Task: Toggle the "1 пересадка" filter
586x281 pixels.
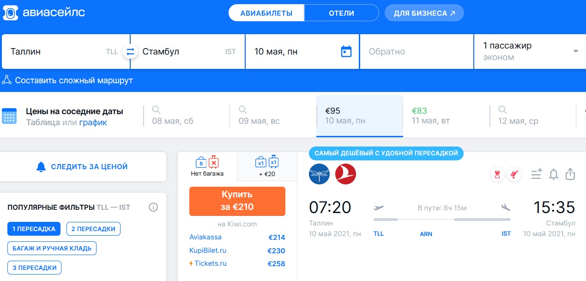Action: [34, 229]
